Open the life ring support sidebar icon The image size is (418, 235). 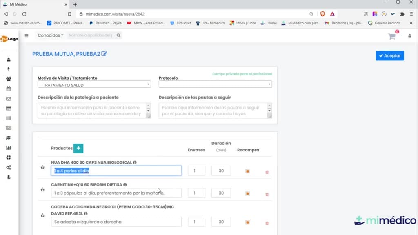pos(9,157)
